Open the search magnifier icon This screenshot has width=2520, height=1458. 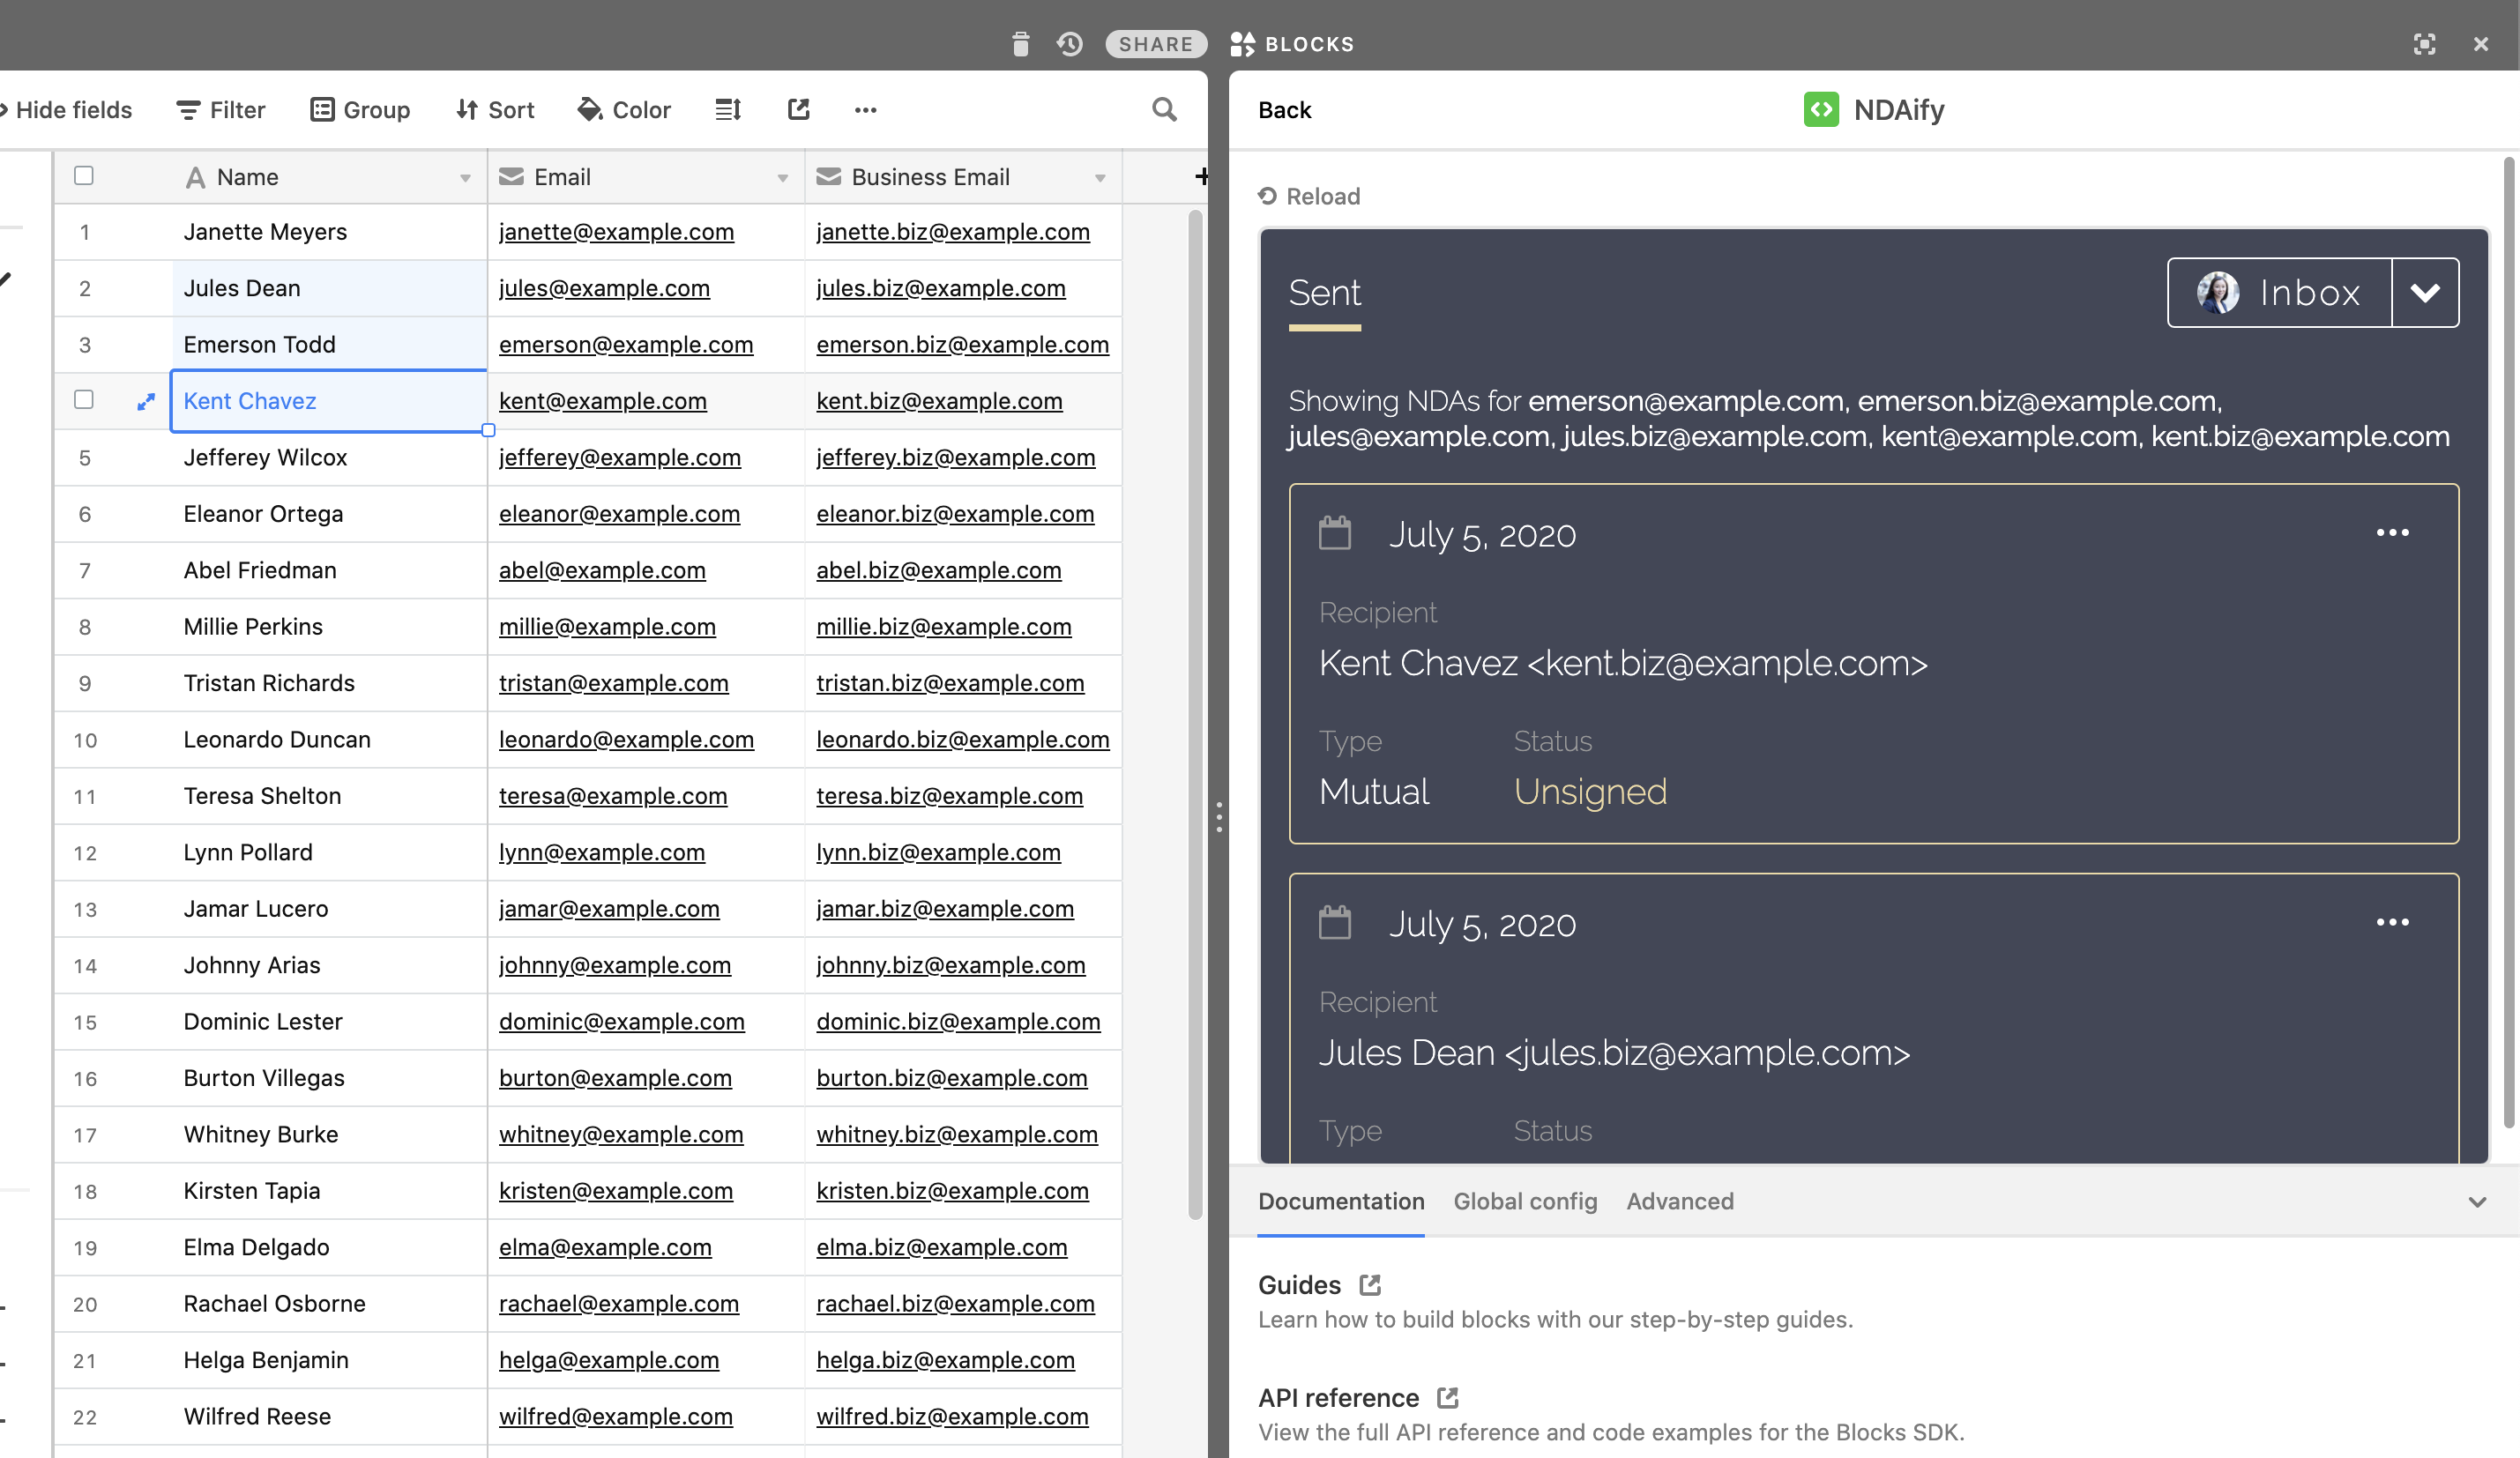[1164, 110]
